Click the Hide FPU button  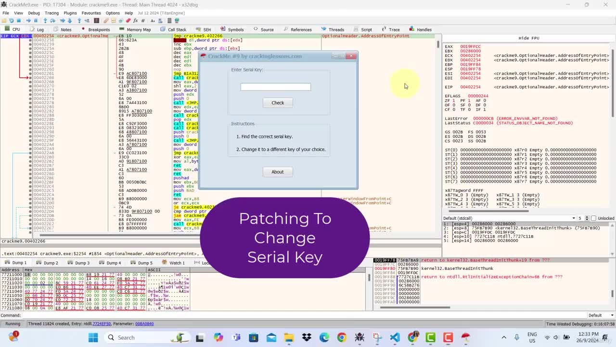tap(528, 38)
